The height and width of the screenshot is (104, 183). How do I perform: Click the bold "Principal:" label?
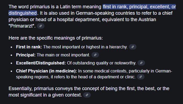tap(26, 55)
